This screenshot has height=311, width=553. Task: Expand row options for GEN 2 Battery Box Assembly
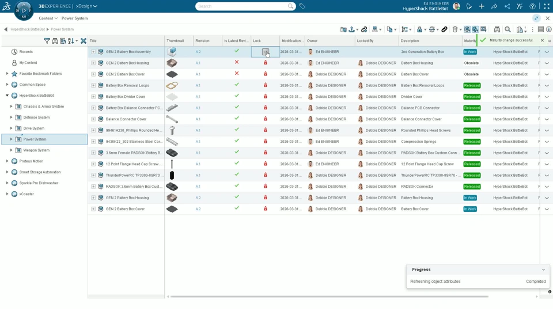tap(547, 52)
